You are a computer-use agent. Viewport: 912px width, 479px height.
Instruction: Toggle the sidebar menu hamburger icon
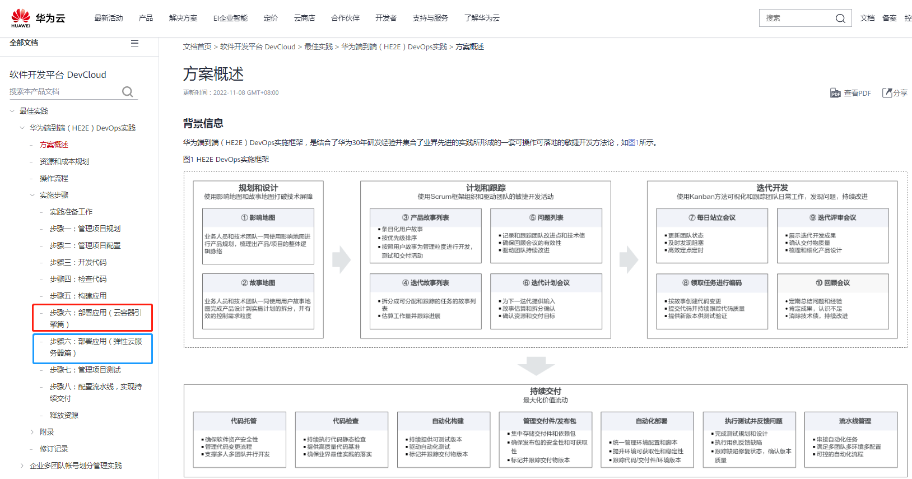click(134, 43)
